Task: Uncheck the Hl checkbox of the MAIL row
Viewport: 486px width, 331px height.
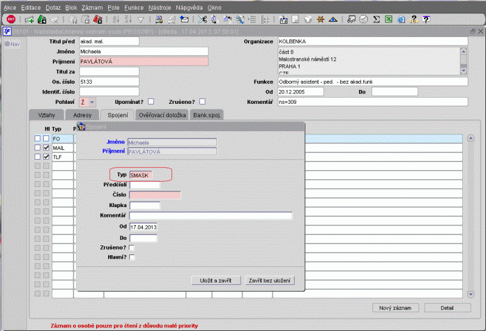Action: 46,148
